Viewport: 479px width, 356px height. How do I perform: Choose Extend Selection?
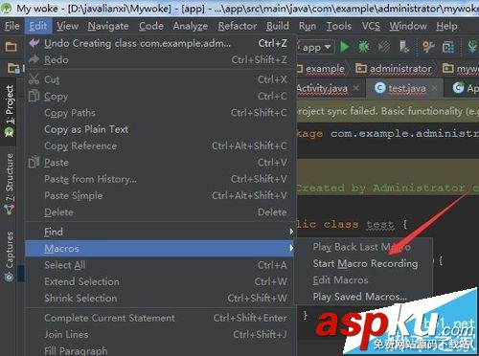coord(159,281)
